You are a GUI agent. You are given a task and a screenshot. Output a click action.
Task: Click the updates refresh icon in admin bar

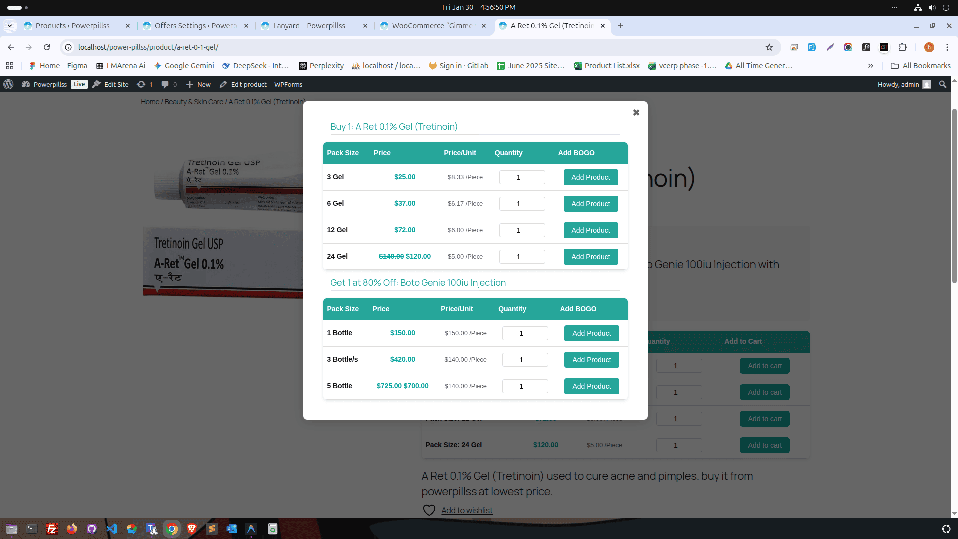point(141,84)
